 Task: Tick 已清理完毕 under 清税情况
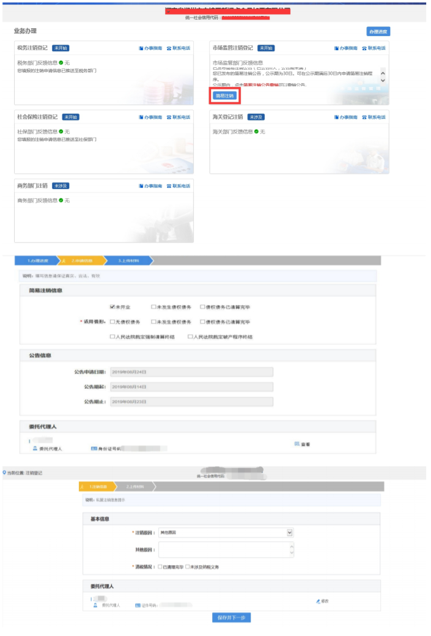click(160, 567)
